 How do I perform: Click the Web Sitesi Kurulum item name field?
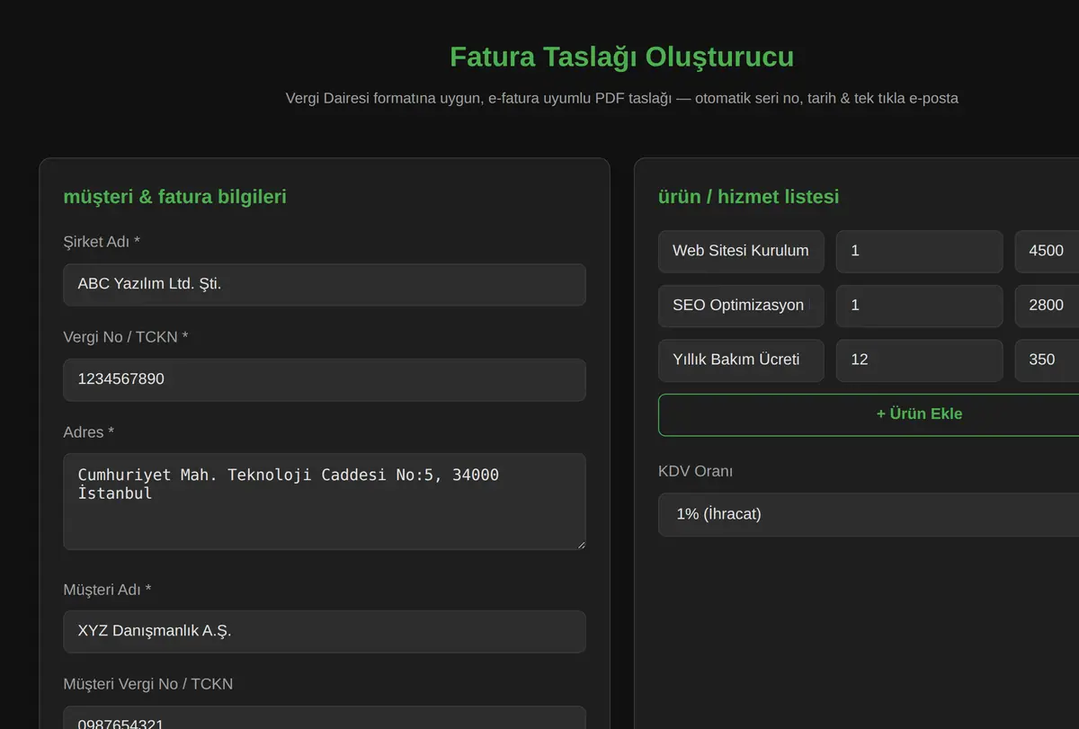(741, 252)
